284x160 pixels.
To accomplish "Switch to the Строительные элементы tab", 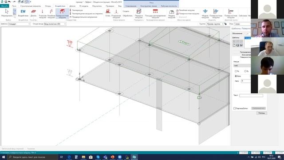I will click(31, 6).
